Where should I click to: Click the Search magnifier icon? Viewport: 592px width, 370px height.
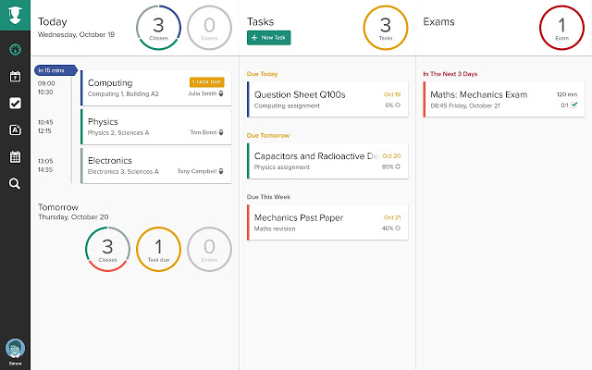coord(15,184)
